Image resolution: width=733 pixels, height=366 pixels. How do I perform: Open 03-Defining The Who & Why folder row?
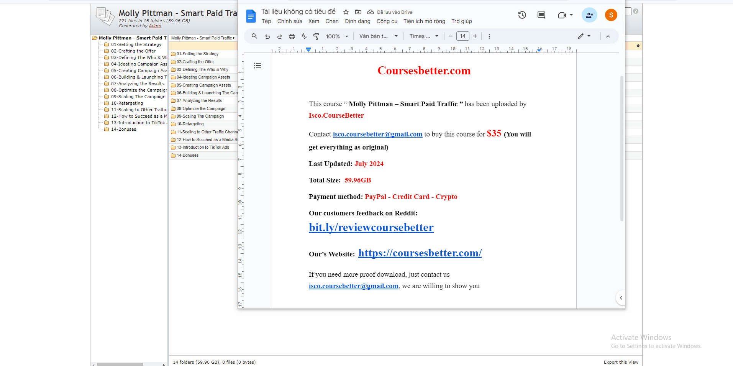203,69
